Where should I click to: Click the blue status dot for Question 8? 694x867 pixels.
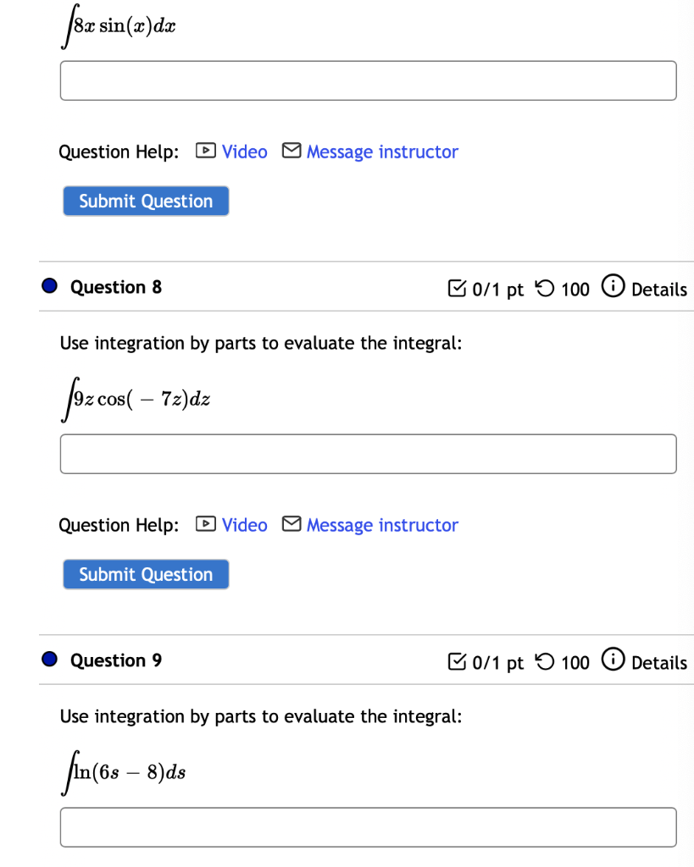pyautogui.click(x=50, y=287)
